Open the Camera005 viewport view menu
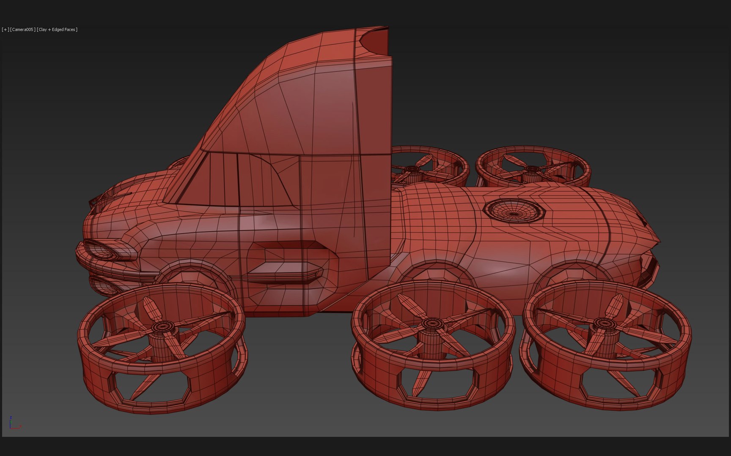This screenshot has height=456, width=731. tap(23, 30)
